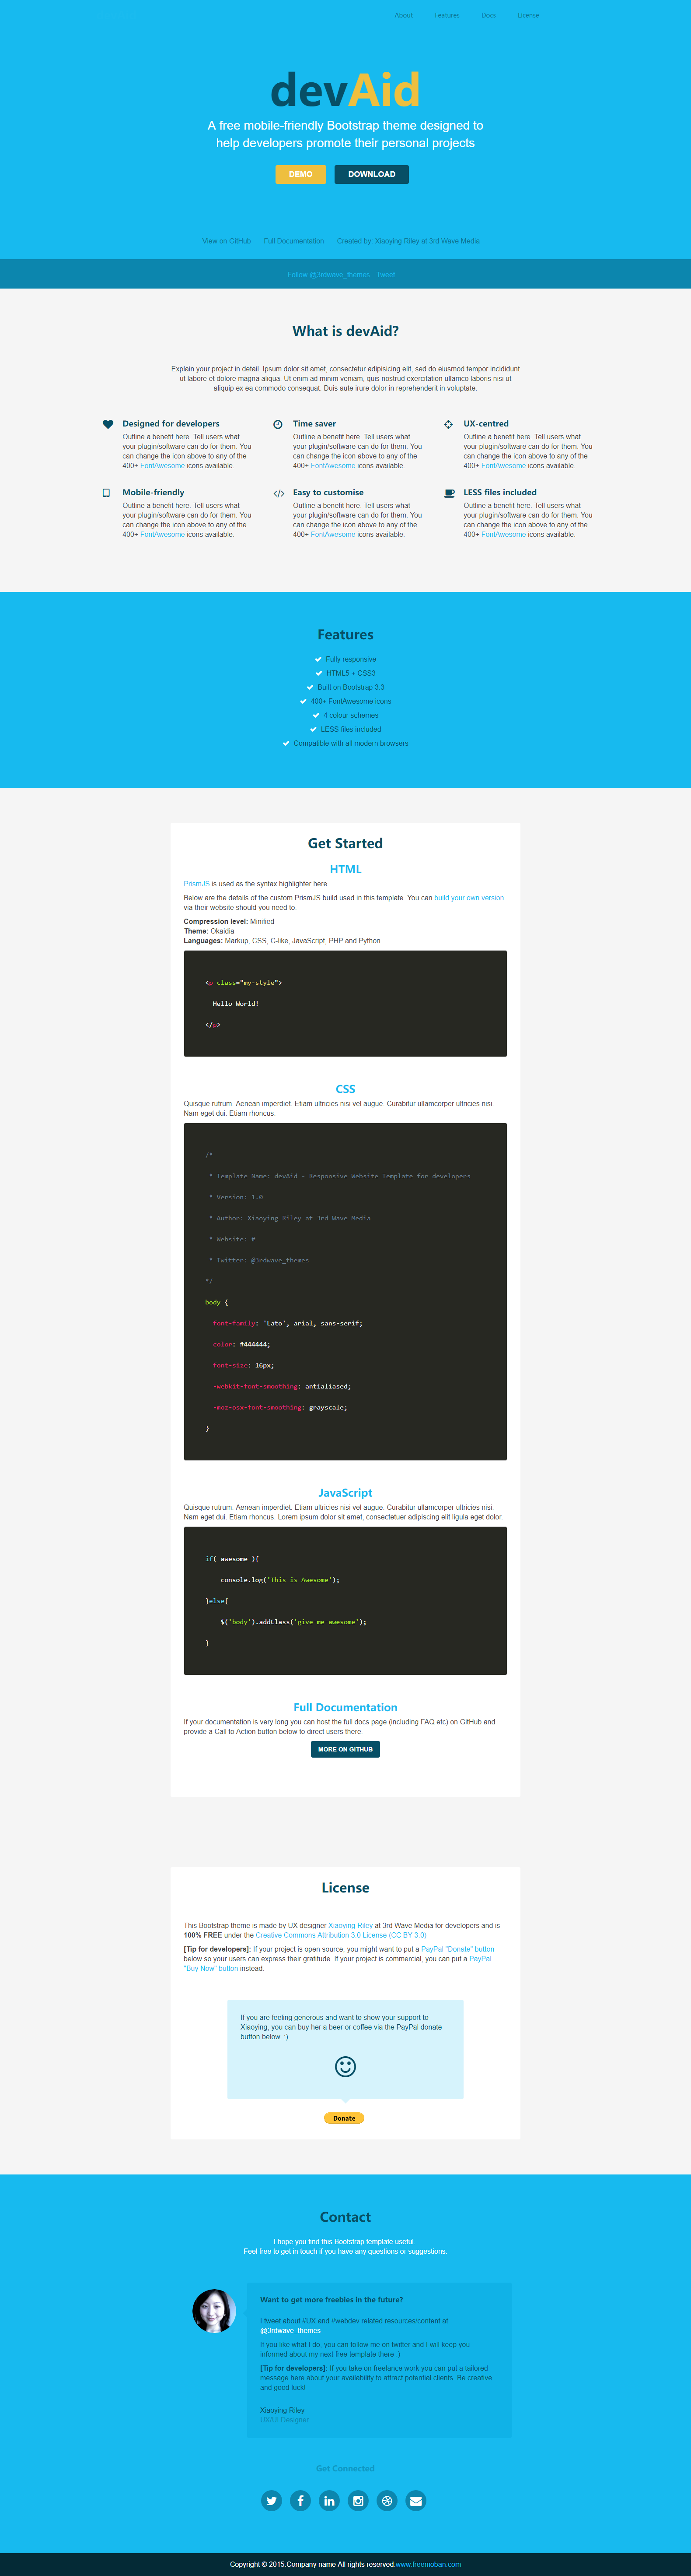
Task: Click the "Get Connected" heading
Action: click(x=345, y=2468)
